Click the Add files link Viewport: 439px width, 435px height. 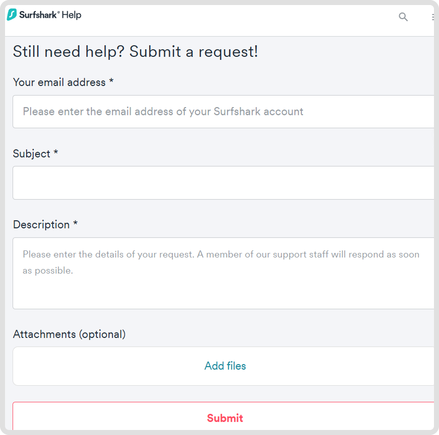click(x=225, y=366)
